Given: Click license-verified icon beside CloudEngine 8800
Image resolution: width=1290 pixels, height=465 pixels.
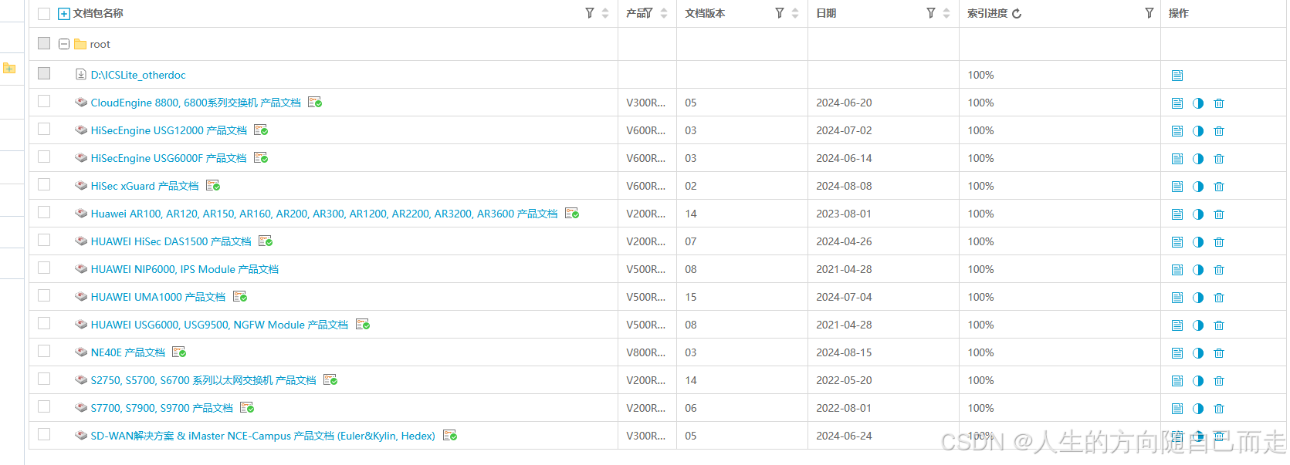Looking at the screenshot, I should click(315, 103).
